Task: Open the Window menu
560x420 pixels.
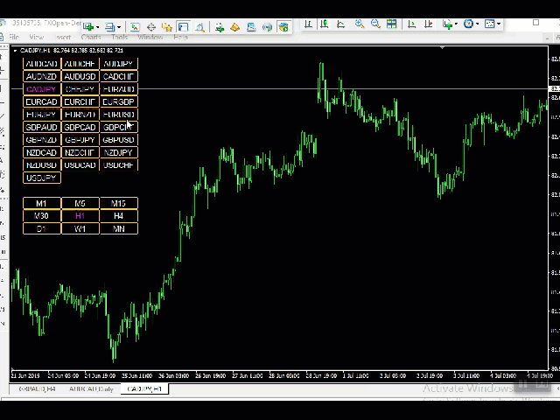Action: tap(150, 37)
